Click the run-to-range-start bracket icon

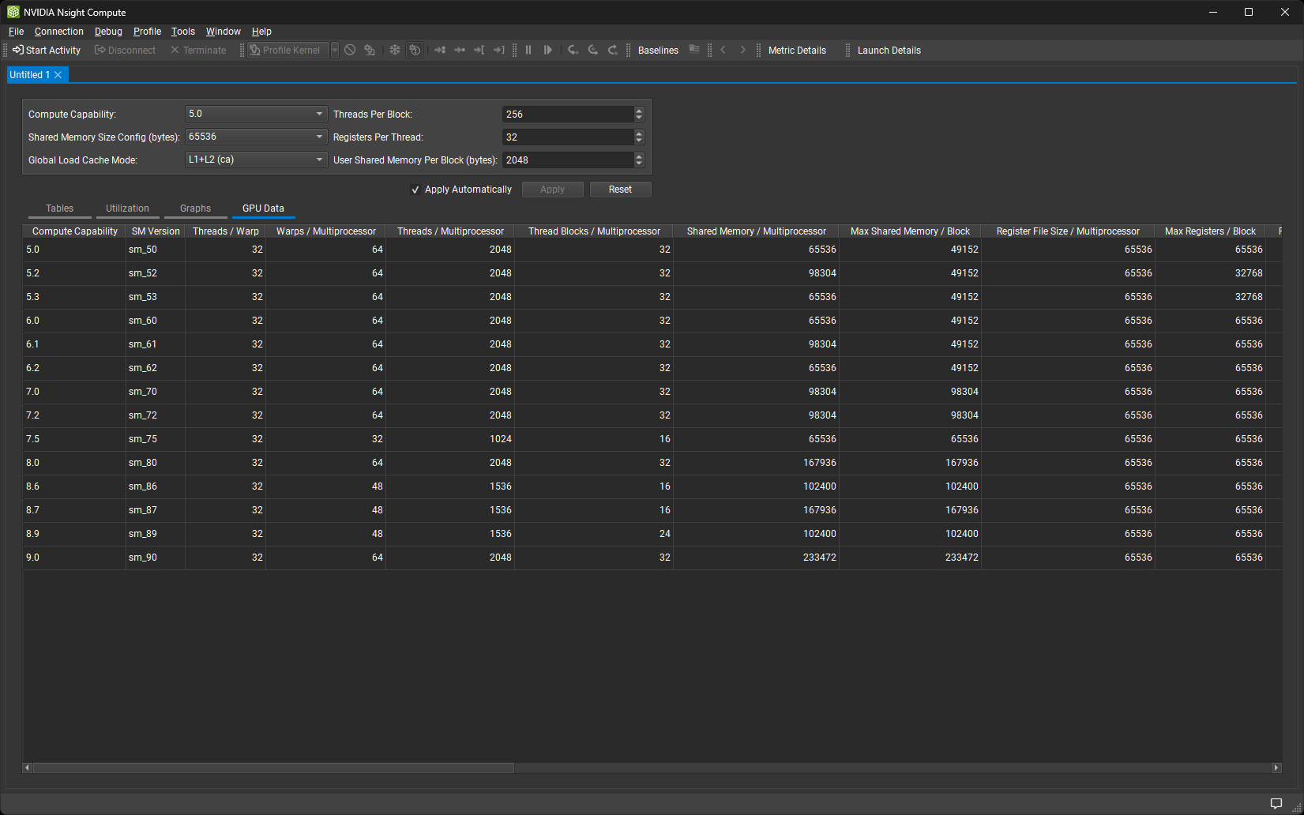point(479,50)
